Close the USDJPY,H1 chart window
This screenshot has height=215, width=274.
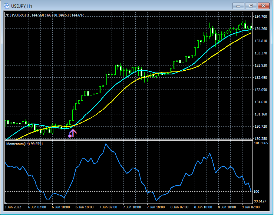264,6
